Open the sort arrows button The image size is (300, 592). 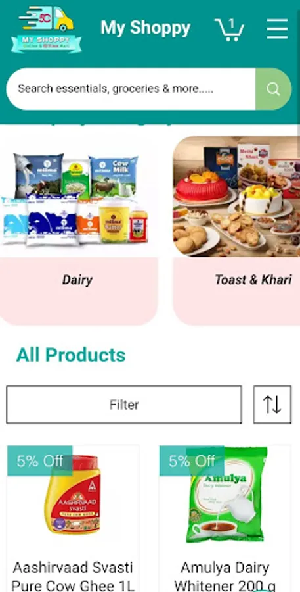coord(272,405)
